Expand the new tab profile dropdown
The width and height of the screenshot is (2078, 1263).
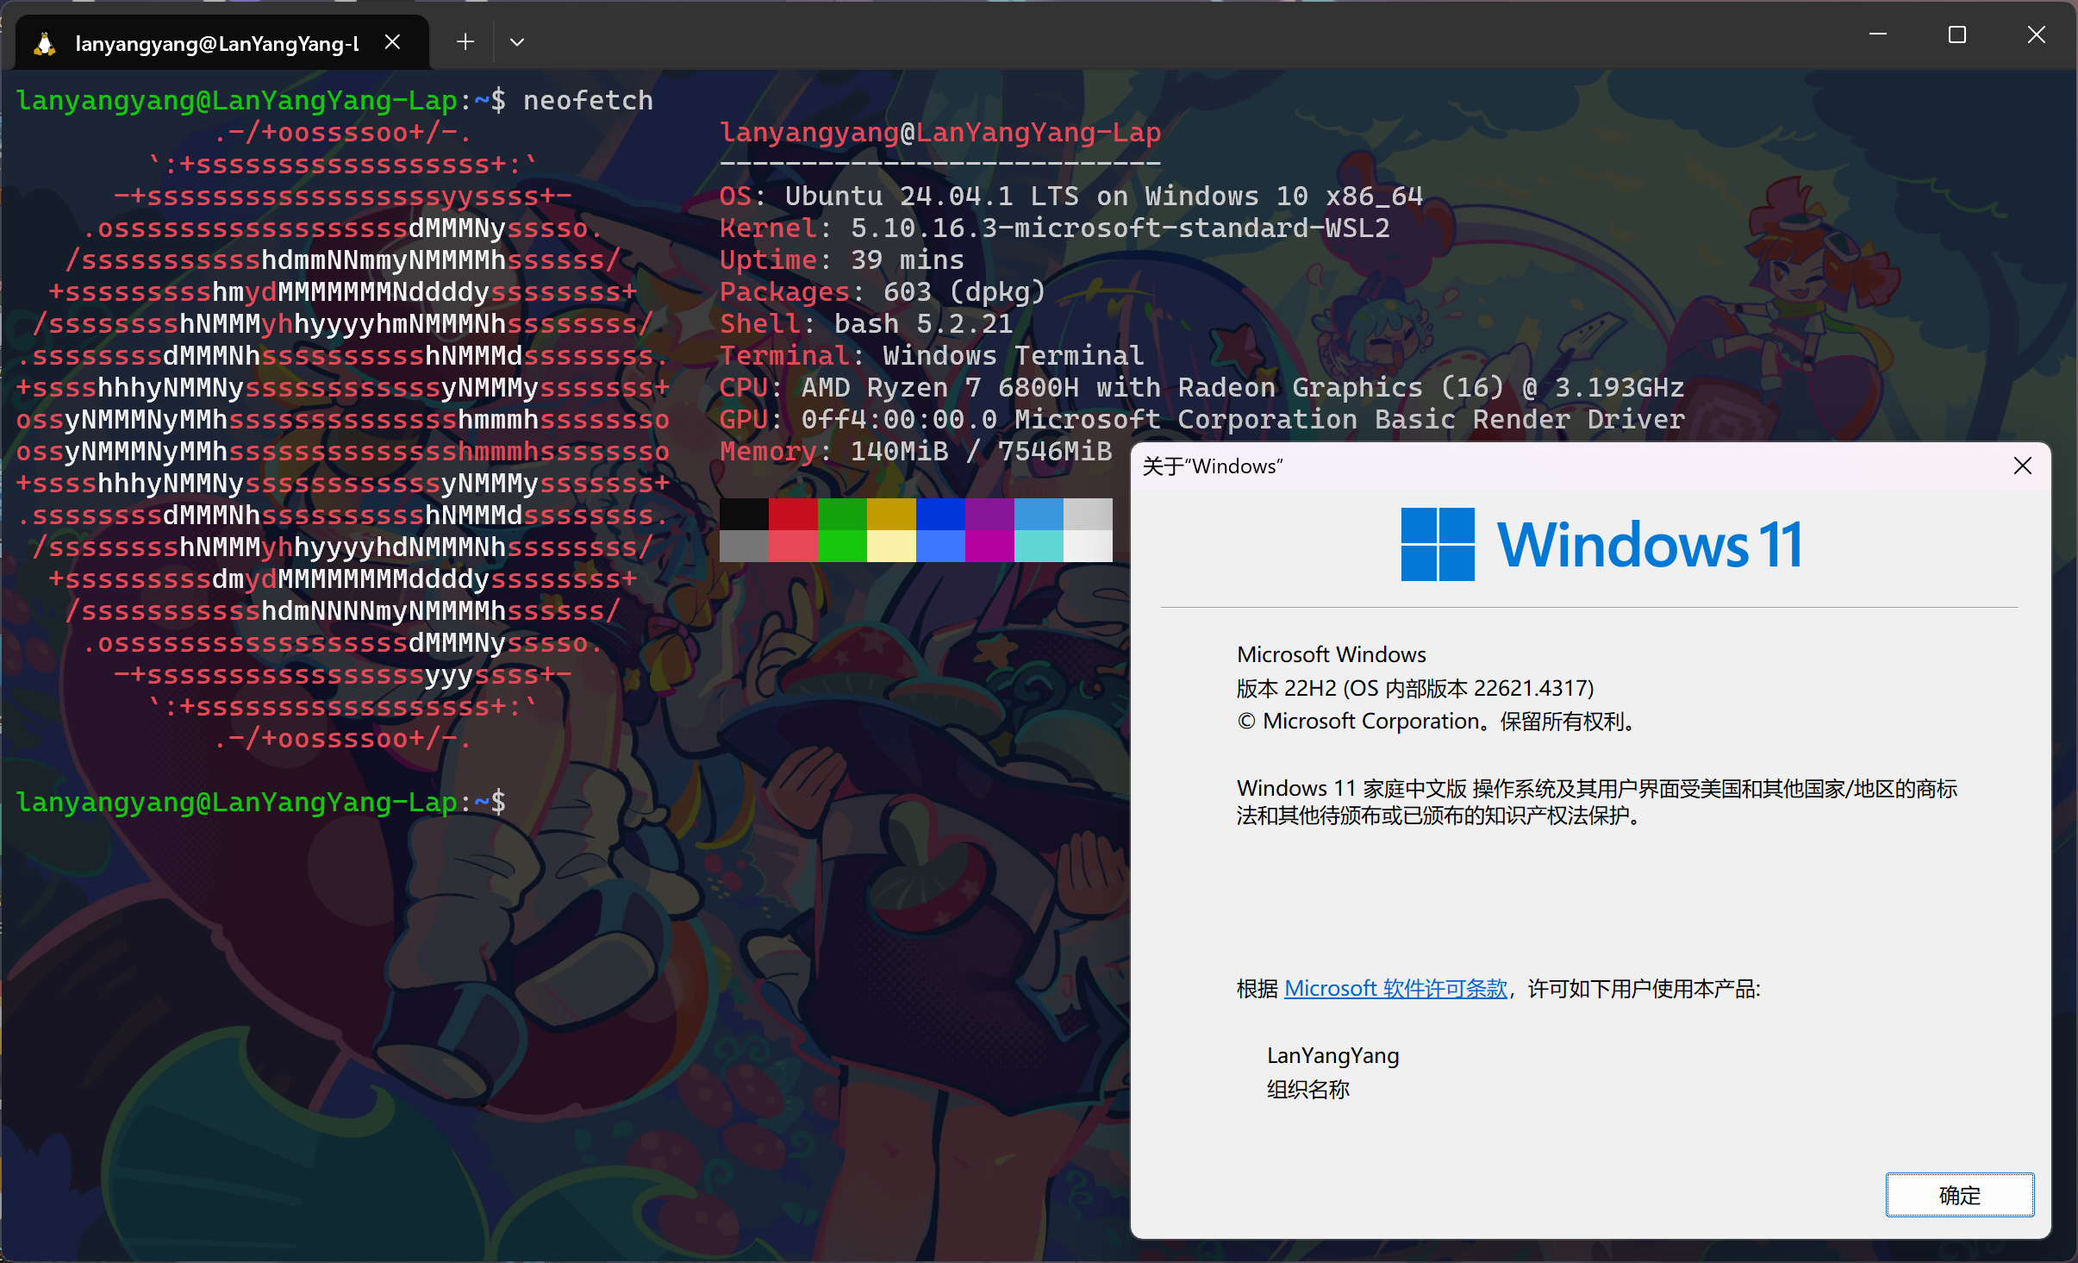point(517,42)
